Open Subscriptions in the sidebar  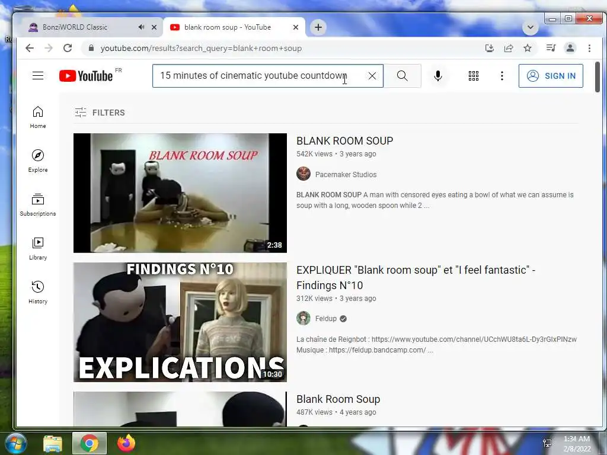[38, 204]
